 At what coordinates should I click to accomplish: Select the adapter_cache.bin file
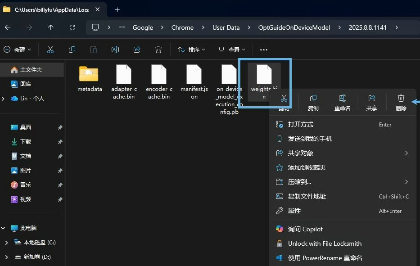click(x=124, y=82)
